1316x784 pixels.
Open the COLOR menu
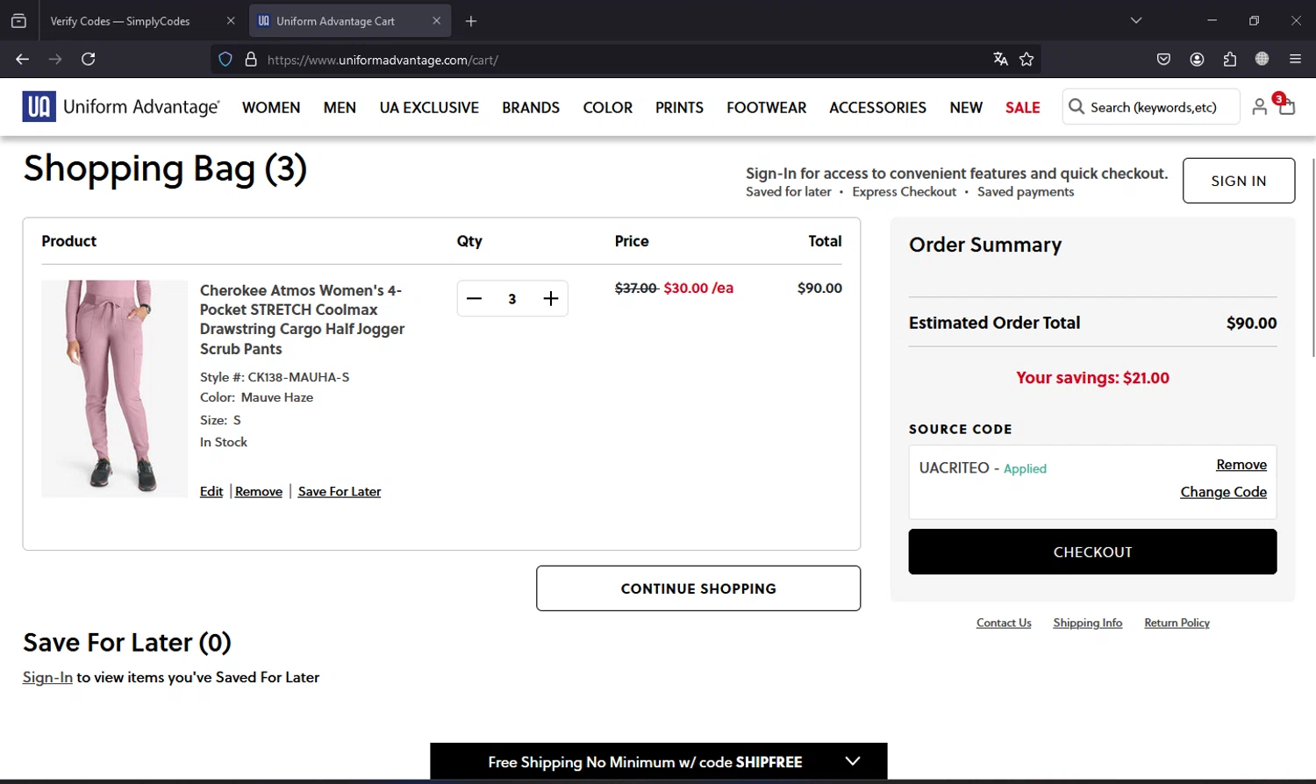coord(607,108)
